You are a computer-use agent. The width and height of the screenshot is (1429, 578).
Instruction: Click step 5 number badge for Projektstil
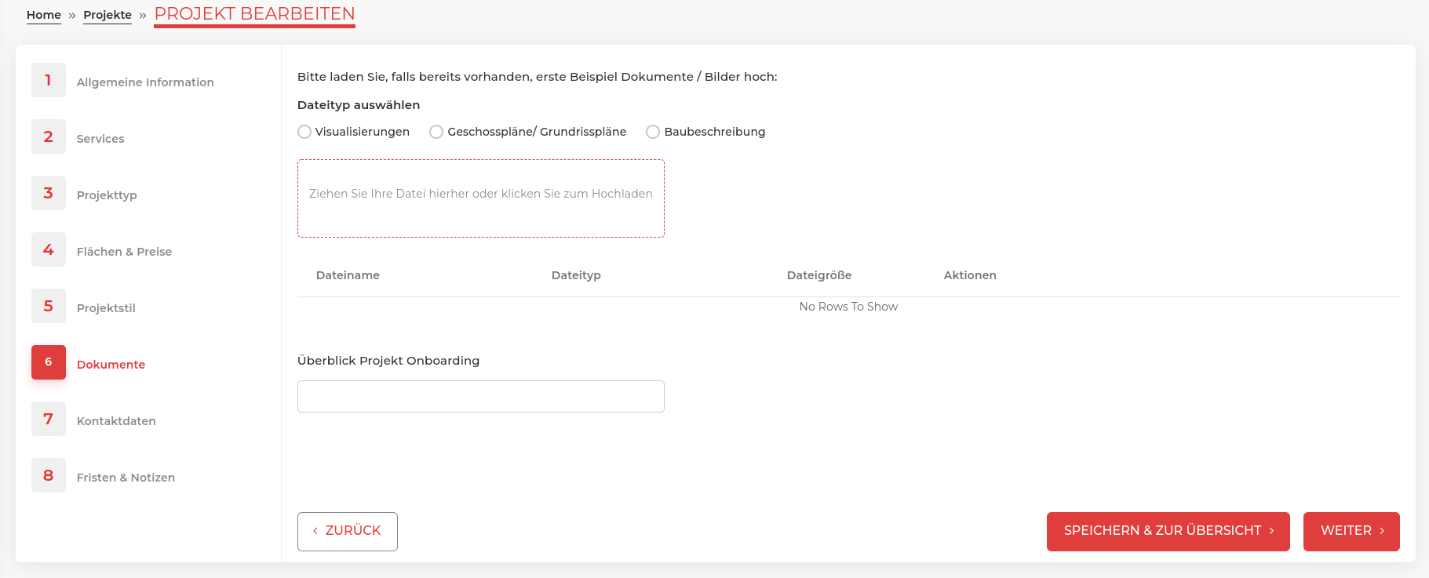(49, 306)
